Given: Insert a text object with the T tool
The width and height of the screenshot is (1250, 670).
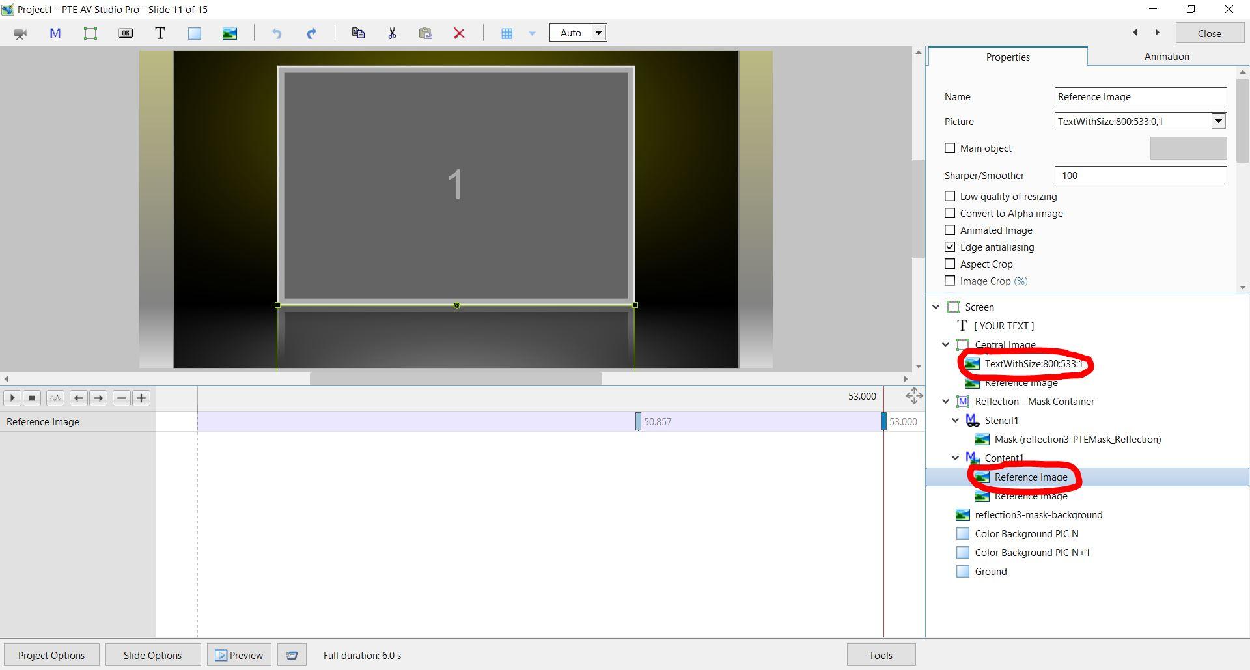Looking at the screenshot, I should [x=160, y=33].
